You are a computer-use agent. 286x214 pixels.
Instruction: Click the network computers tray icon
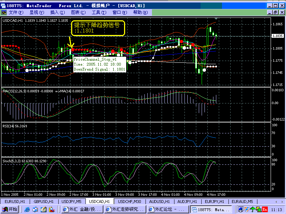(x=258, y=209)
